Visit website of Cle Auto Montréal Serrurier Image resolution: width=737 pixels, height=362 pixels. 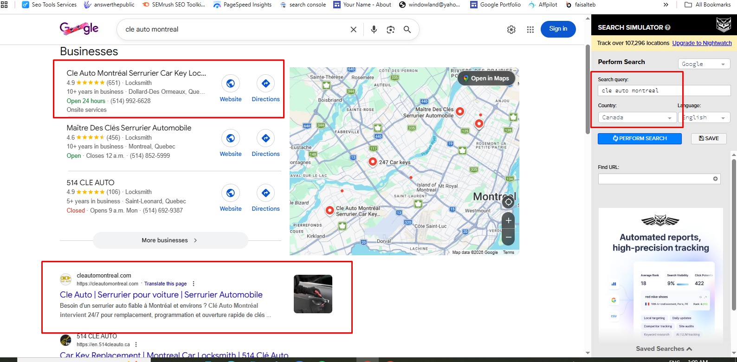click(x=231, y=88)
